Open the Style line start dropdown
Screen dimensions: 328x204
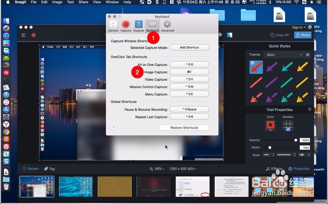pyautogui.click(x=269, y=155)
